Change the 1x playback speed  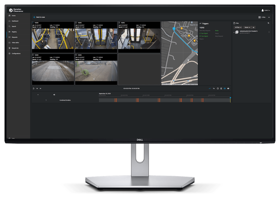pos(214,88)
